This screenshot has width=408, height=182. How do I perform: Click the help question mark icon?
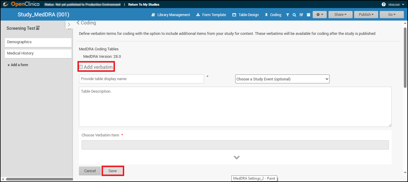(384, 4)
